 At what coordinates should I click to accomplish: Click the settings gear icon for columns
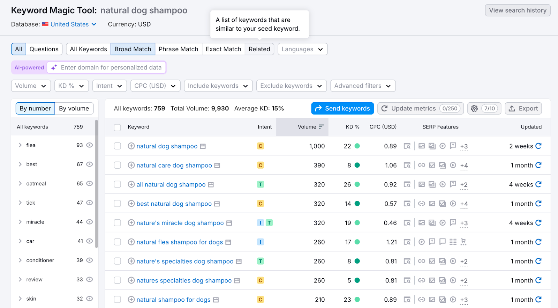click(474, 109)
